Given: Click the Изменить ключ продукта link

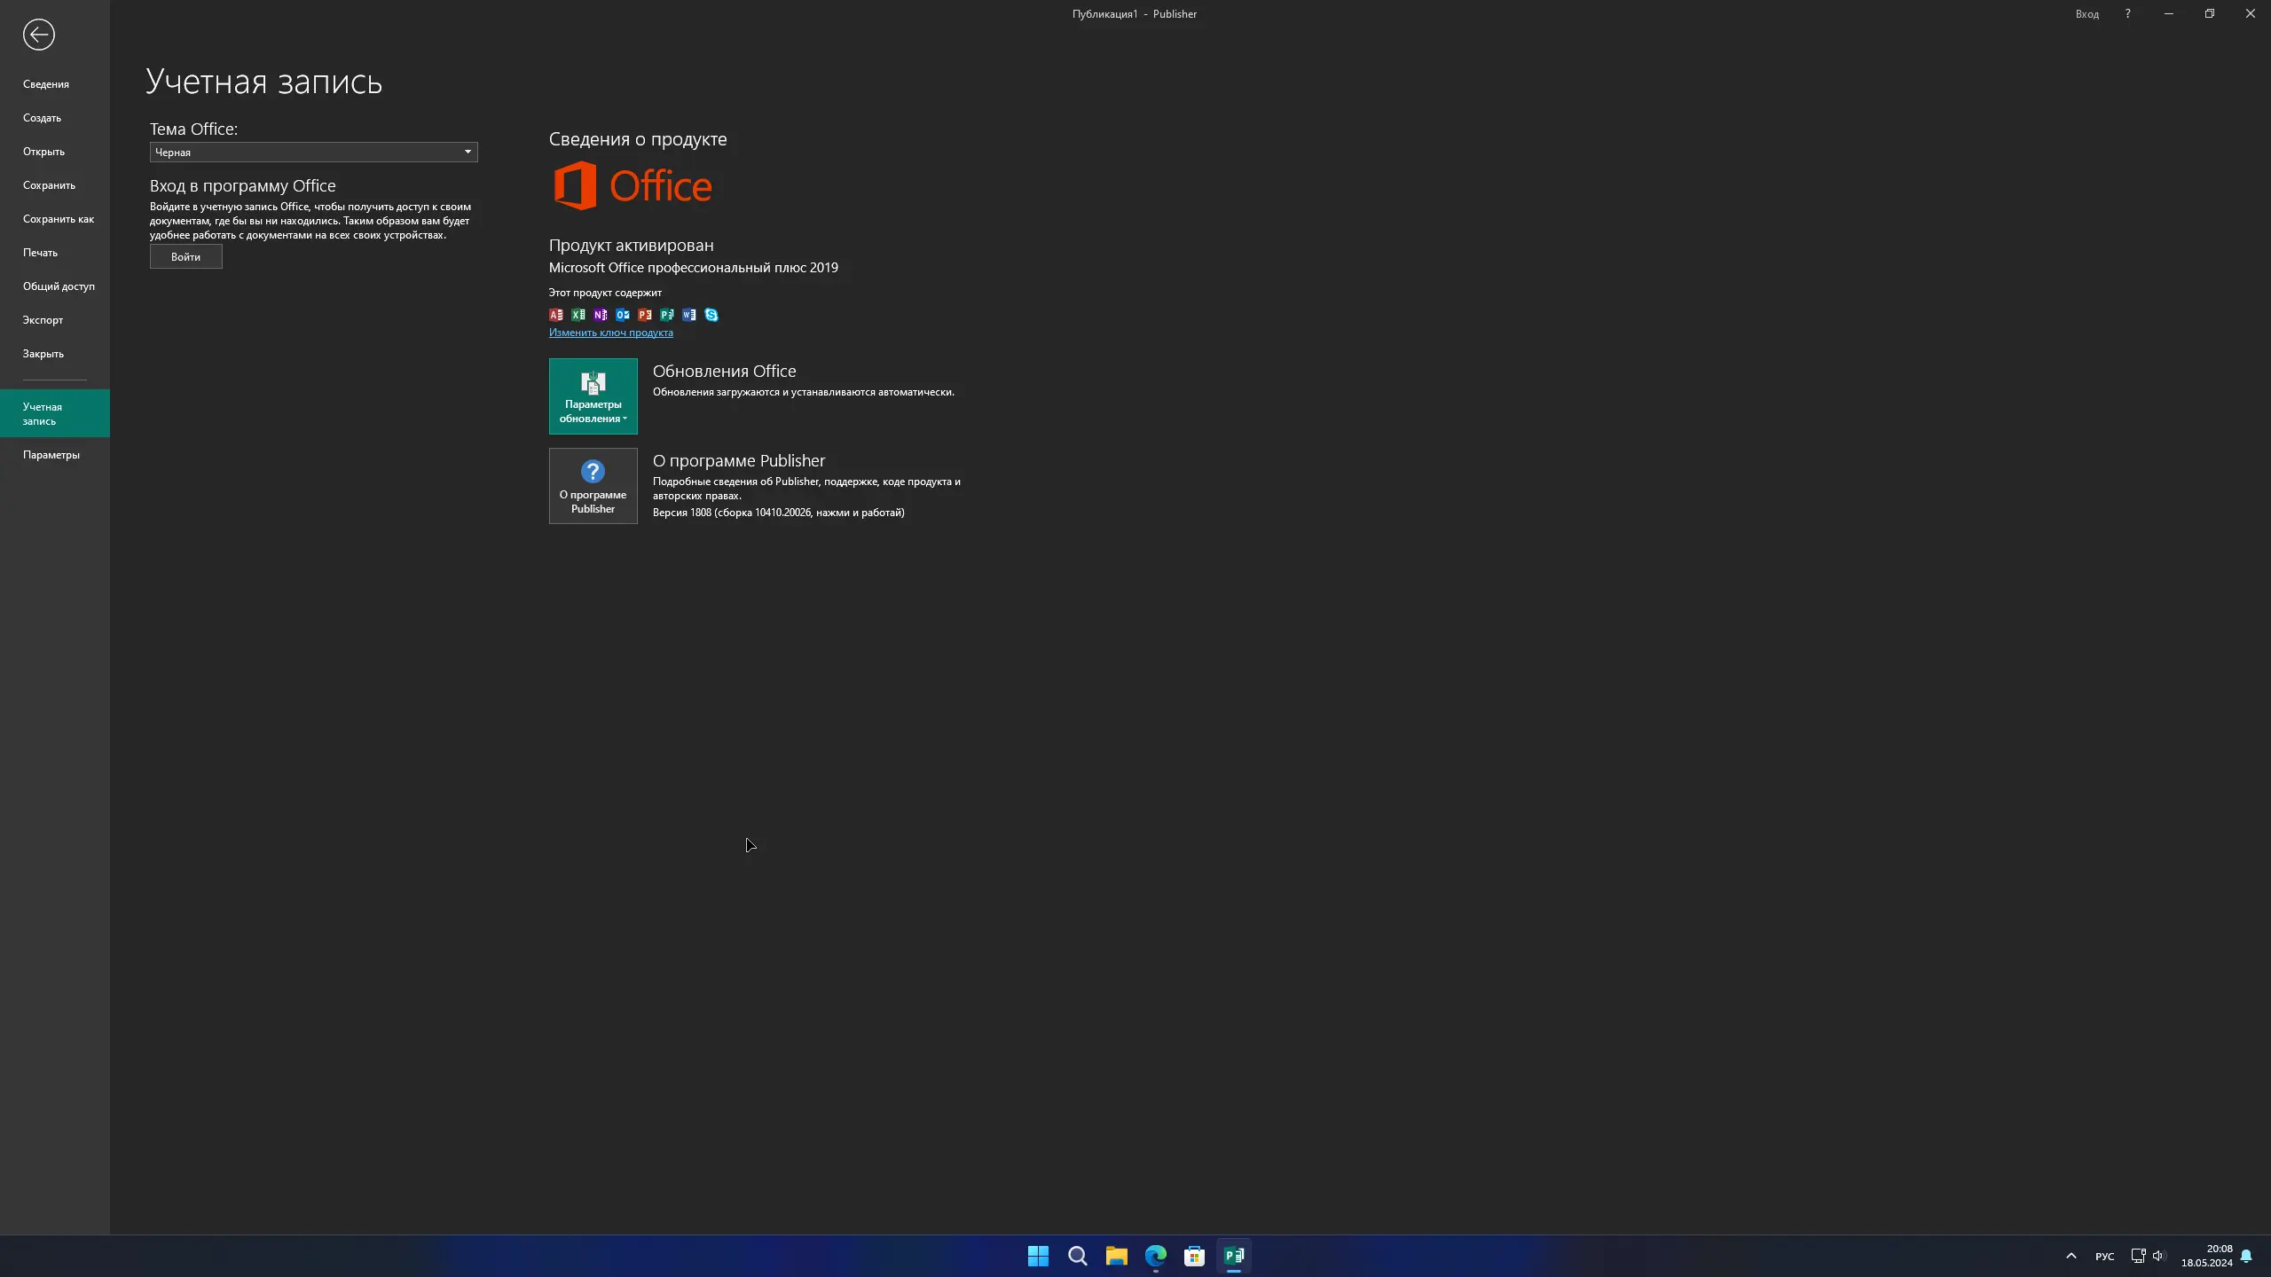Looking at the screenshot, I should point(610,333).
